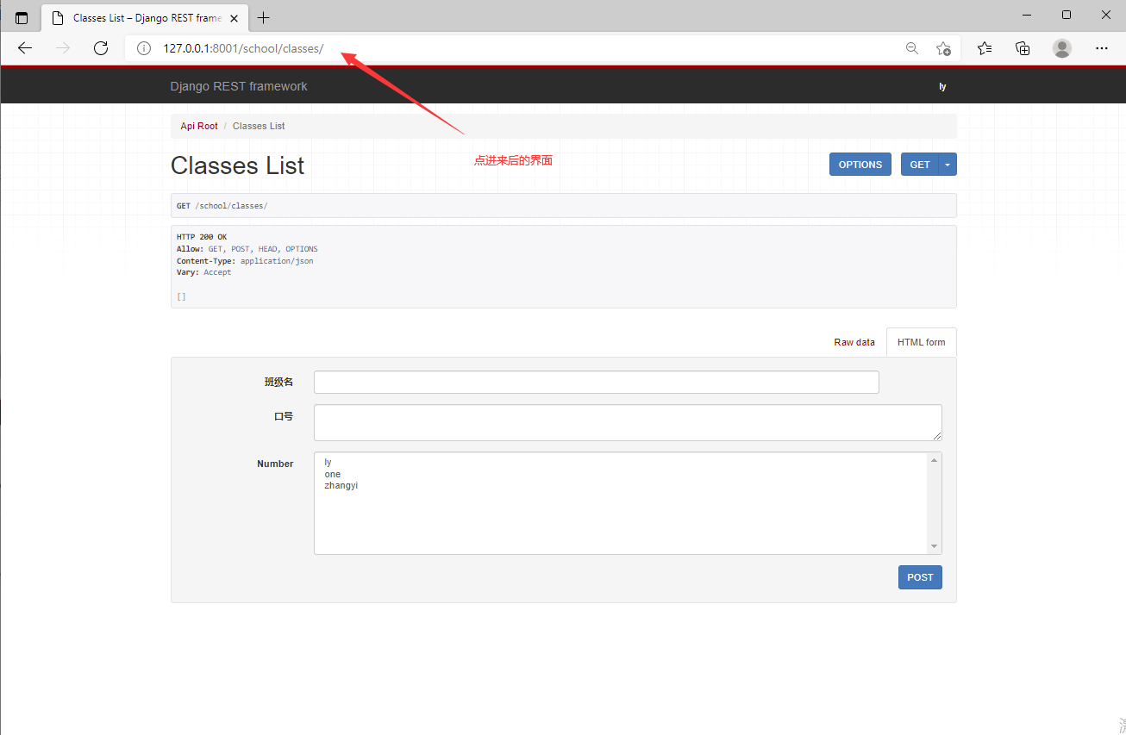The image size is (1126, 735).
Task: Go to Api Root breadcrumb
Action: tap(199, 126)
